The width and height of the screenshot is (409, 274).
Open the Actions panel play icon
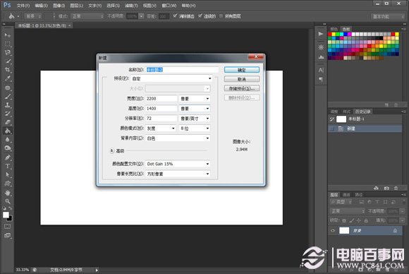(321, 34)
